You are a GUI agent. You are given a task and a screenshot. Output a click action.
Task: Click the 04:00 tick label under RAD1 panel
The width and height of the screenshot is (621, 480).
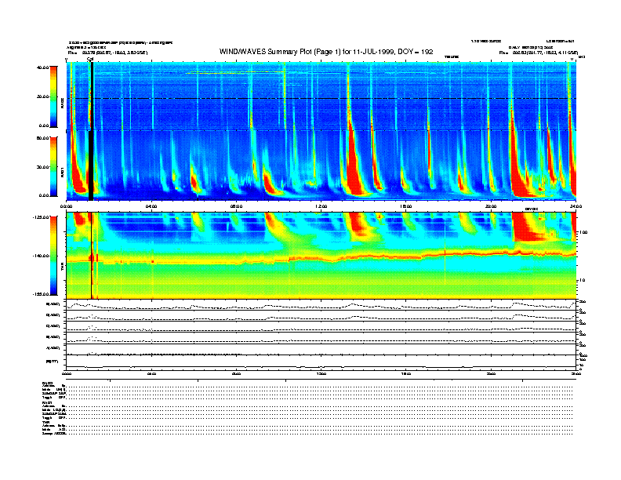pyautogui.click(x=151, y=206)
